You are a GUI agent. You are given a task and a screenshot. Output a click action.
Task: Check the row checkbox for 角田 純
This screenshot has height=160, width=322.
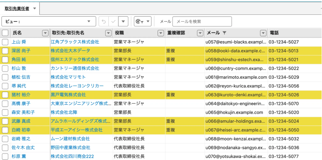(5, 59)
